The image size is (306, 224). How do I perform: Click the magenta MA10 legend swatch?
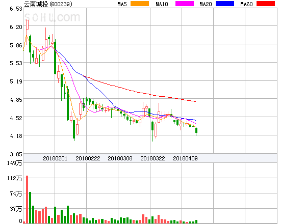(185, 4)
